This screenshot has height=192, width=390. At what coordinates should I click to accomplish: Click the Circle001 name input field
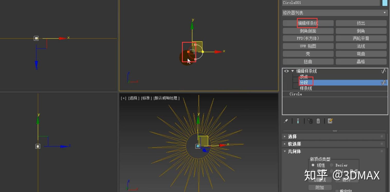[329, 3]
